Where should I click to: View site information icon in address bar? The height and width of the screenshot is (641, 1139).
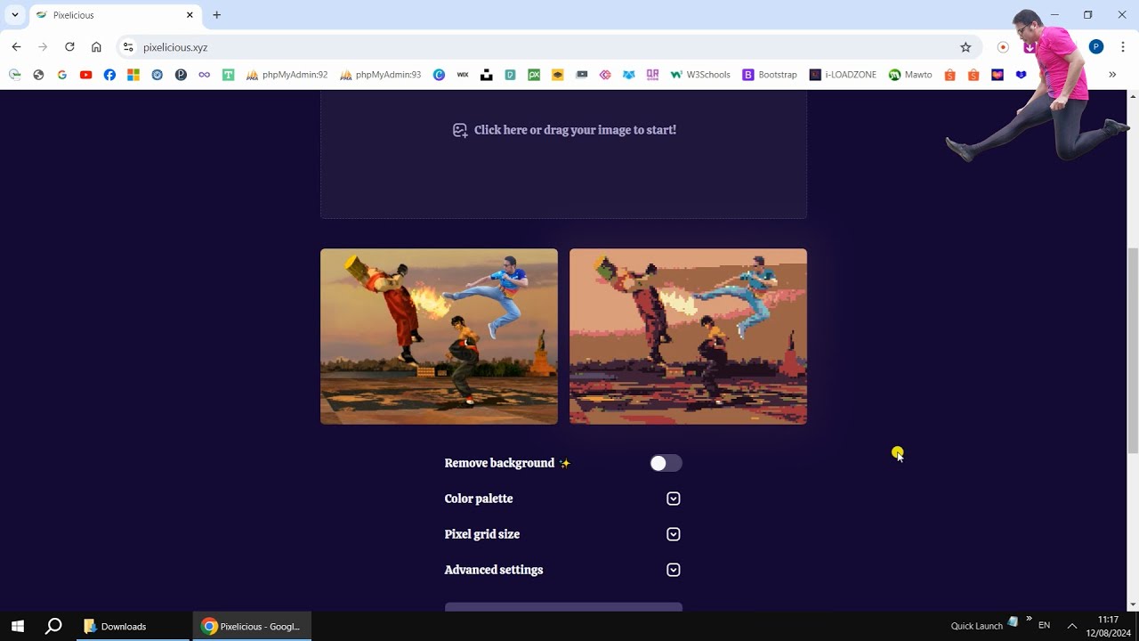[x=128, y=47]
